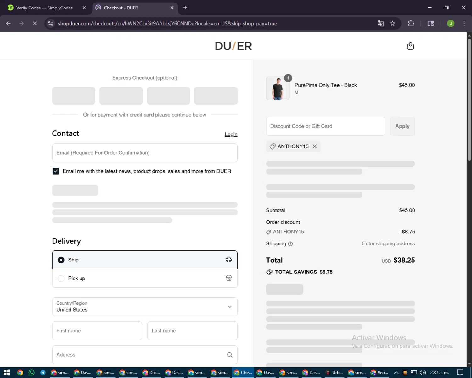The image size is (472, 378).
Task: Open the Urb... taskbar app
Action: point(334,373)
